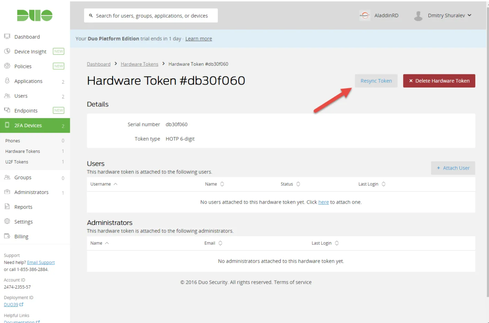Click the external link icon beside DUO39

click(21, 304)
